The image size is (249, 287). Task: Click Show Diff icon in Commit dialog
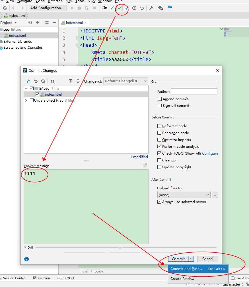pyautogui.click(x=28, y=81)
